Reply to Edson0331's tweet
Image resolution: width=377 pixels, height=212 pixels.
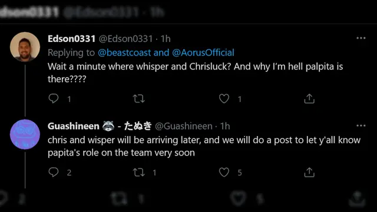[54, 98]
